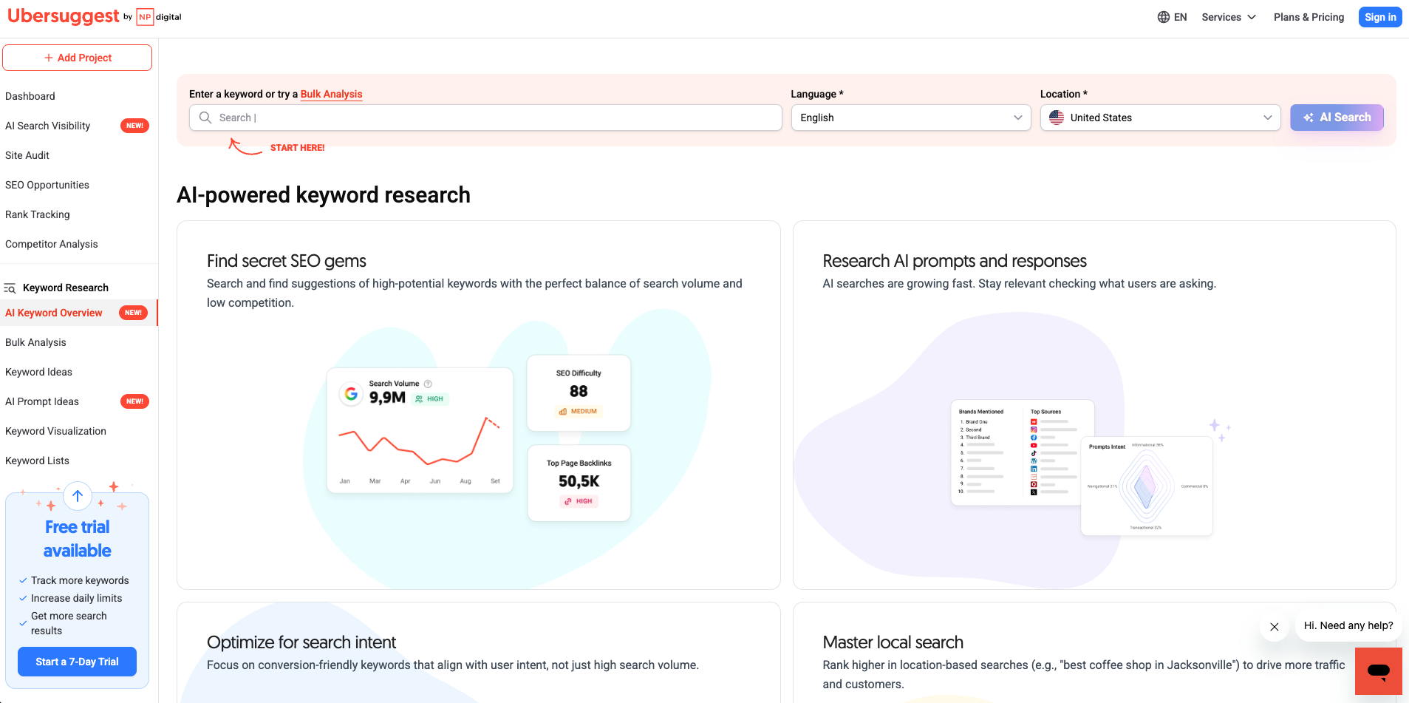Click 'Optimize for search intent' heading
The height and width of the screenshot is (703, 1409).
[x=301, y=642]
